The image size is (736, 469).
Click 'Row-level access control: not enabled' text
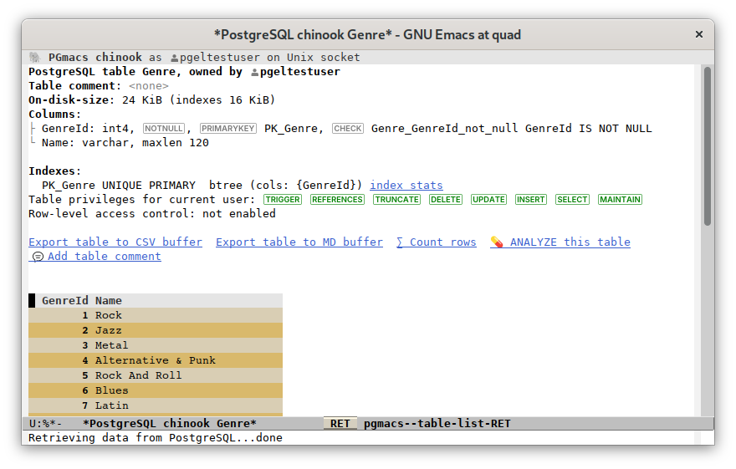click(x=152, y=213)
